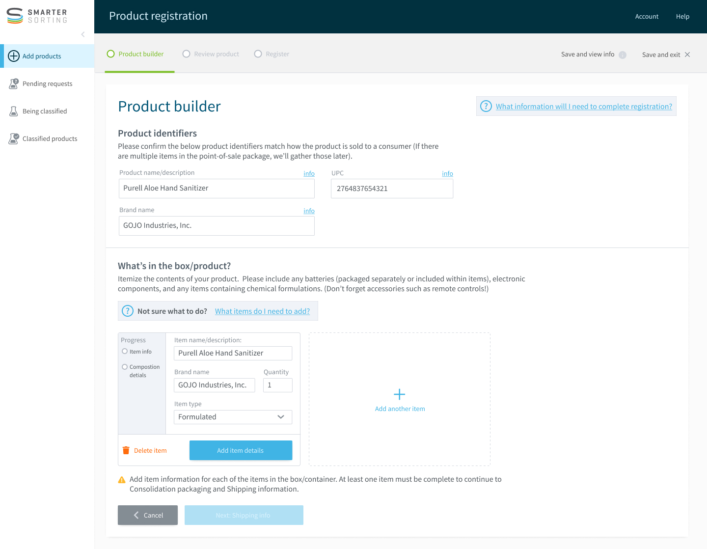Screen dimensions: 707x549
Task: Click the UPC input field
Action: 392,189
